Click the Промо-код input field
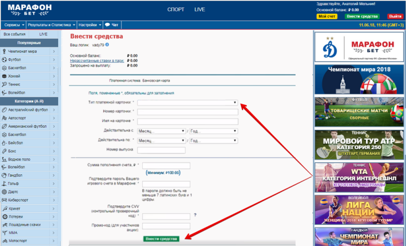Viewport: 406px width, 246px height. (x=166, y=226)
